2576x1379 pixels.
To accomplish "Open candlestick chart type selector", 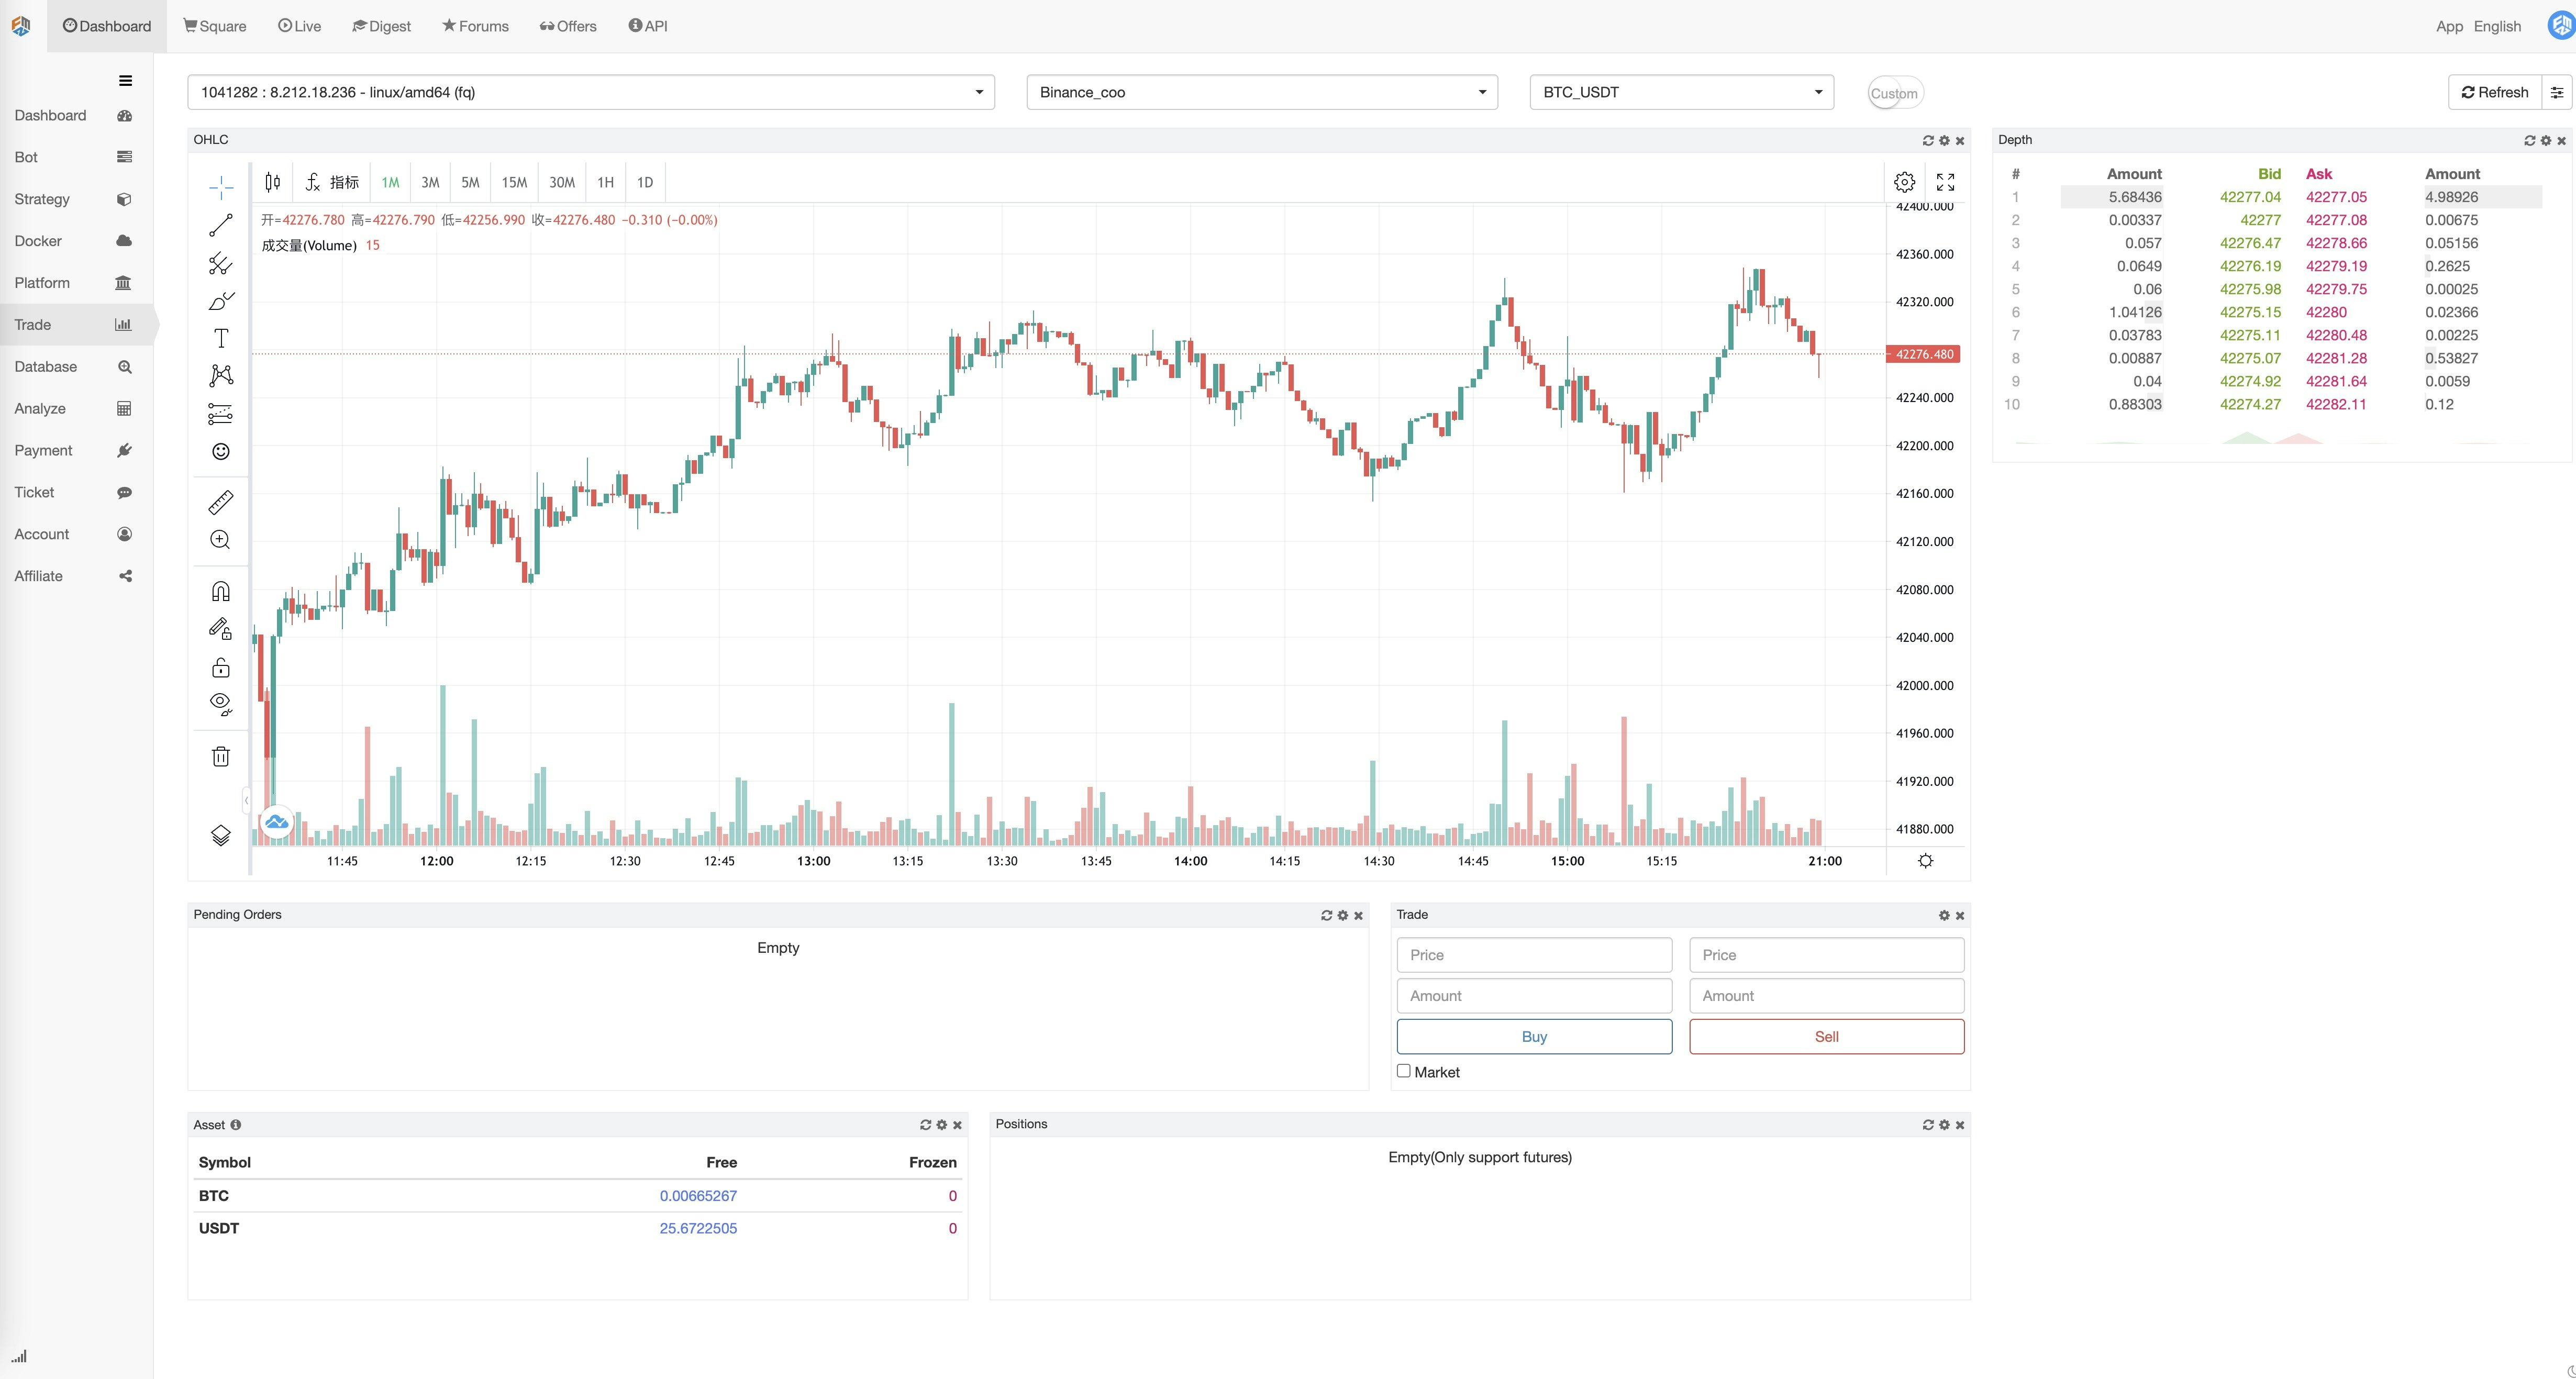I will 272,182.
